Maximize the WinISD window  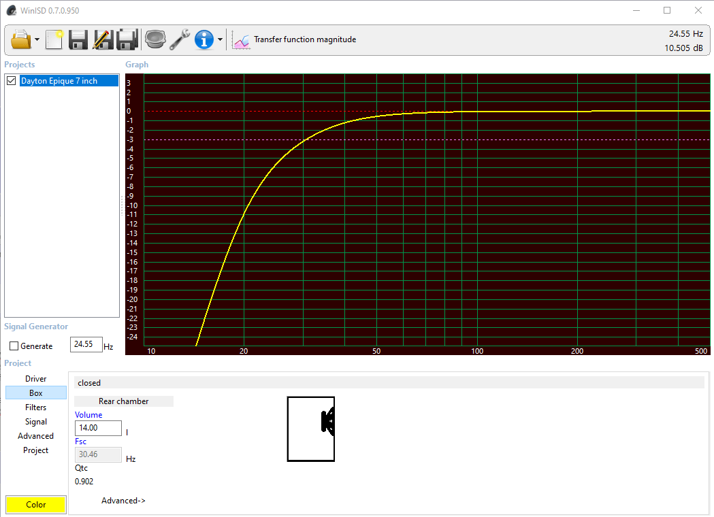coord(667,10)
